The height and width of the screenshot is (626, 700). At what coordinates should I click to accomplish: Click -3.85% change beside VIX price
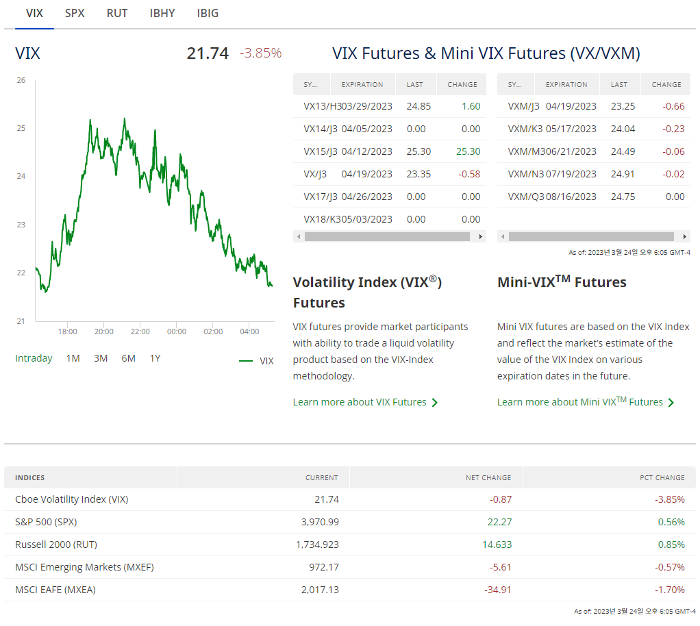pyautogui.click(x=261, y=53)
